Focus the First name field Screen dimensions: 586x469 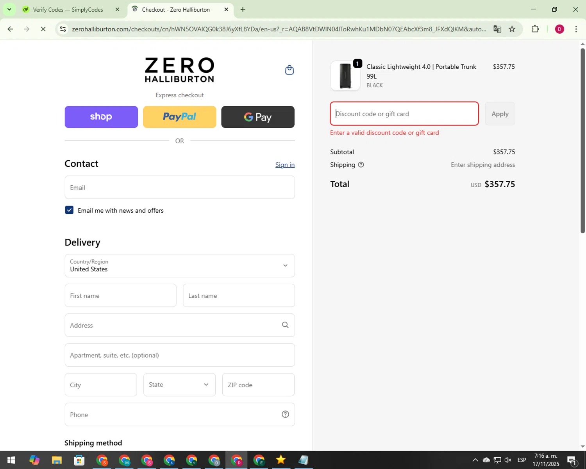click(x=120, y=295)
